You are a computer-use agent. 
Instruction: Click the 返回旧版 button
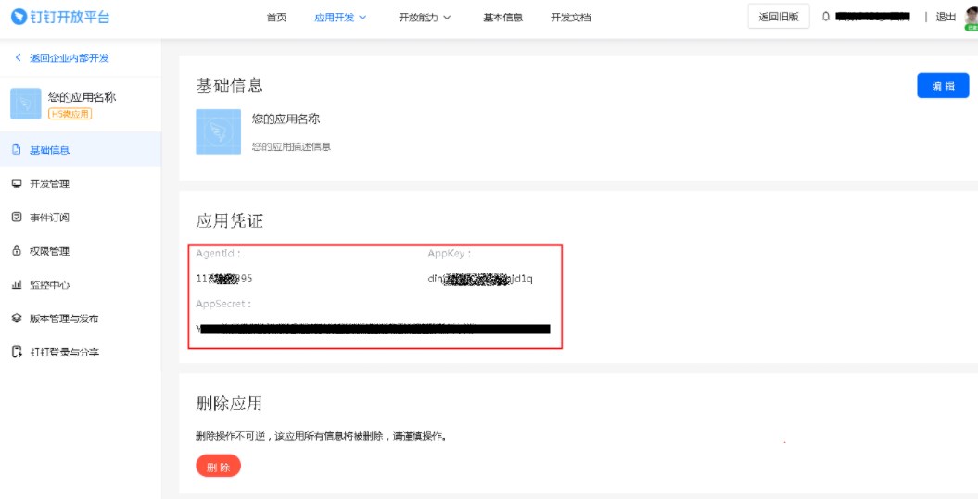tap(778, 17)
